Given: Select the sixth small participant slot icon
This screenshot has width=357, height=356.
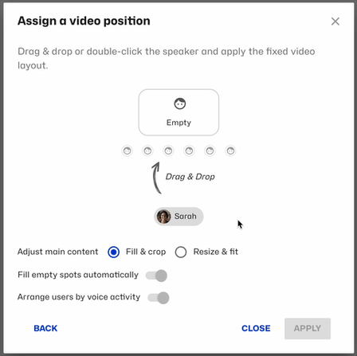Looking at the screenshot, I should tap(230, 151).
